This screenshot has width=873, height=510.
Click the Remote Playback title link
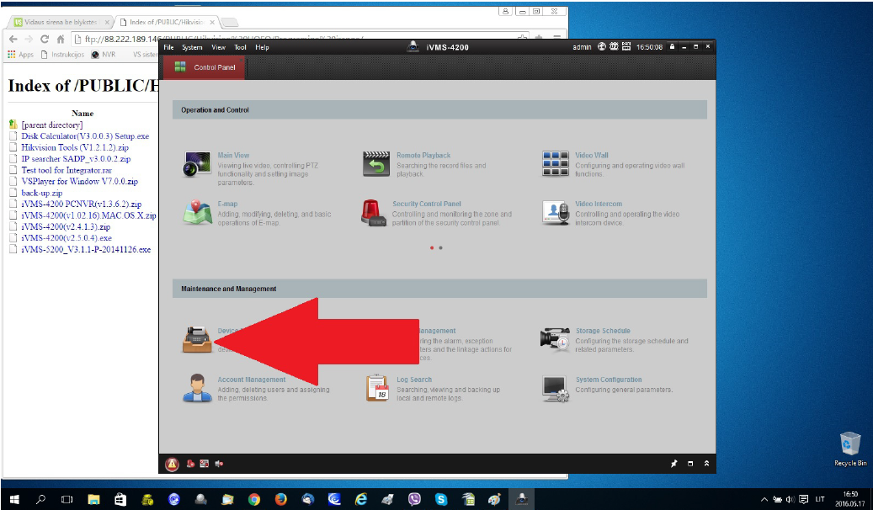(423, 156)
